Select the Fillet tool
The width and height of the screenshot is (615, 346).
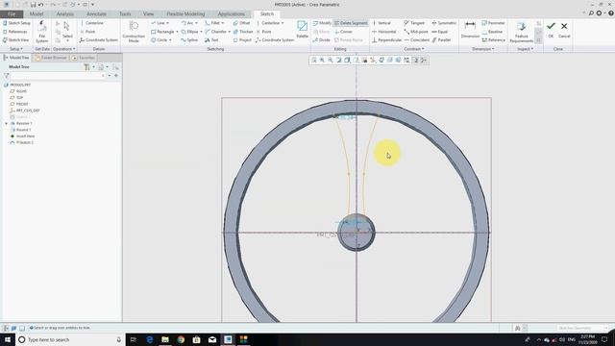pyautogui.click(x=212, y=23)
